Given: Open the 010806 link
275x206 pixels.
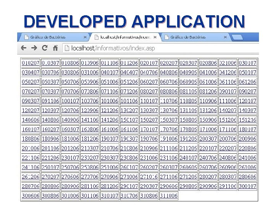Looking at the screenshot, I should tap(70, 63).
